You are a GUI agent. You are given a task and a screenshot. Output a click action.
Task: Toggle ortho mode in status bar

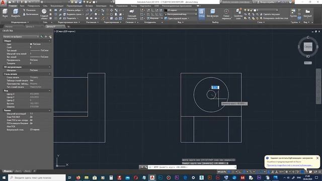[x=240, y=172]
